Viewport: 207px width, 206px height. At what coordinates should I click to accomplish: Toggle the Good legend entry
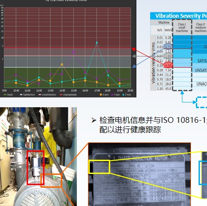(x=8, y=95)
